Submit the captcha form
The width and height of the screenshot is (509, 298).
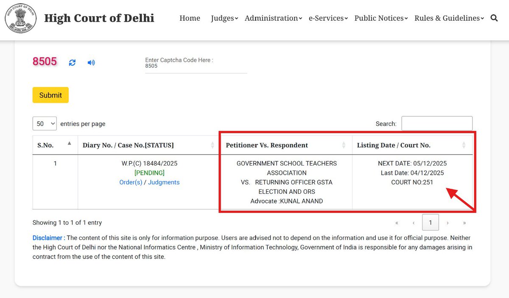click(x=50, y=95)
